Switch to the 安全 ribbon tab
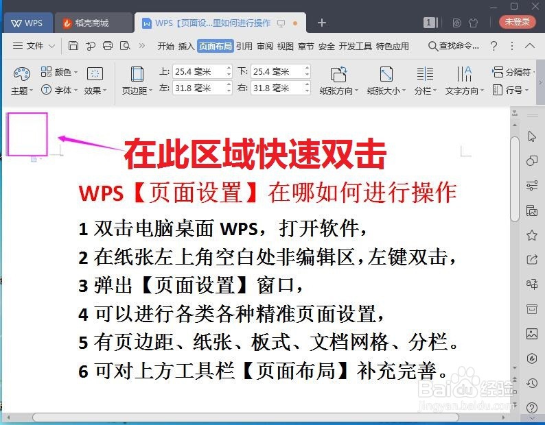545x425 pixels. pyautogui.click(x=327, y=46)
